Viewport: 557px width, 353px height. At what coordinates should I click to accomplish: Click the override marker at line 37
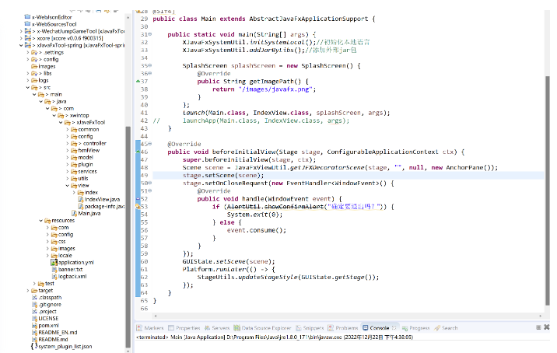[138, 81]
